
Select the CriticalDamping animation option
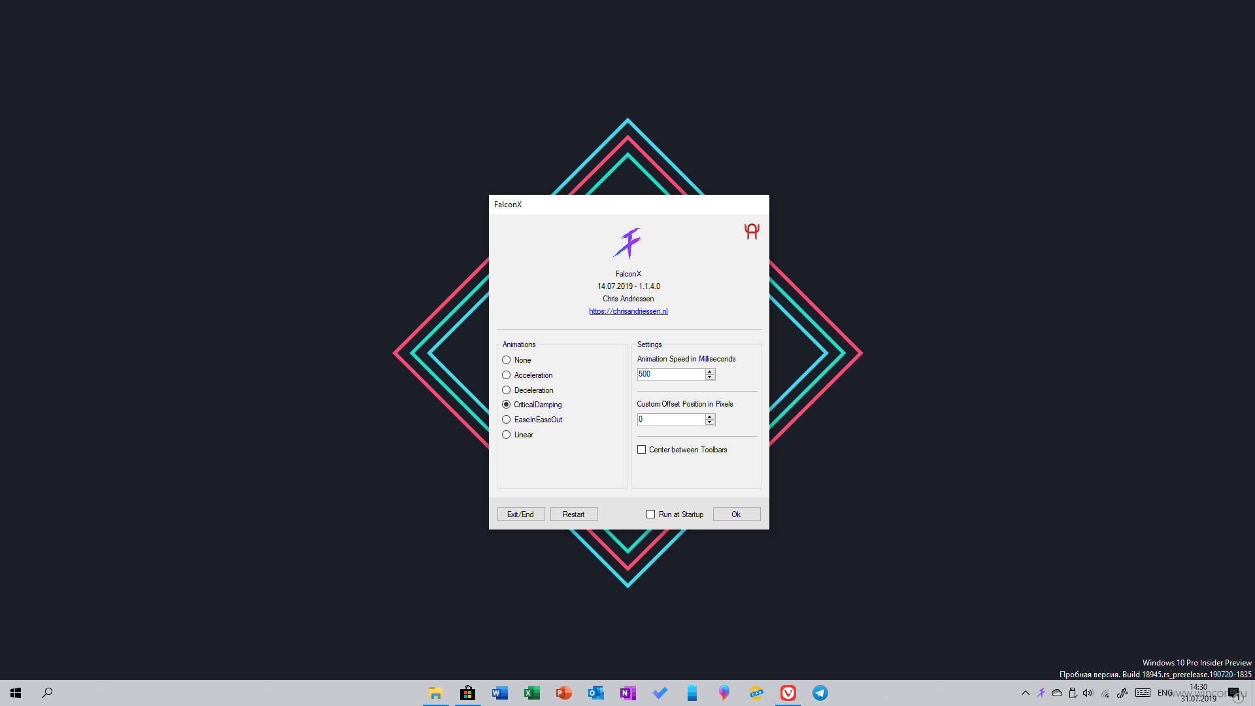[x=532, y=405]
